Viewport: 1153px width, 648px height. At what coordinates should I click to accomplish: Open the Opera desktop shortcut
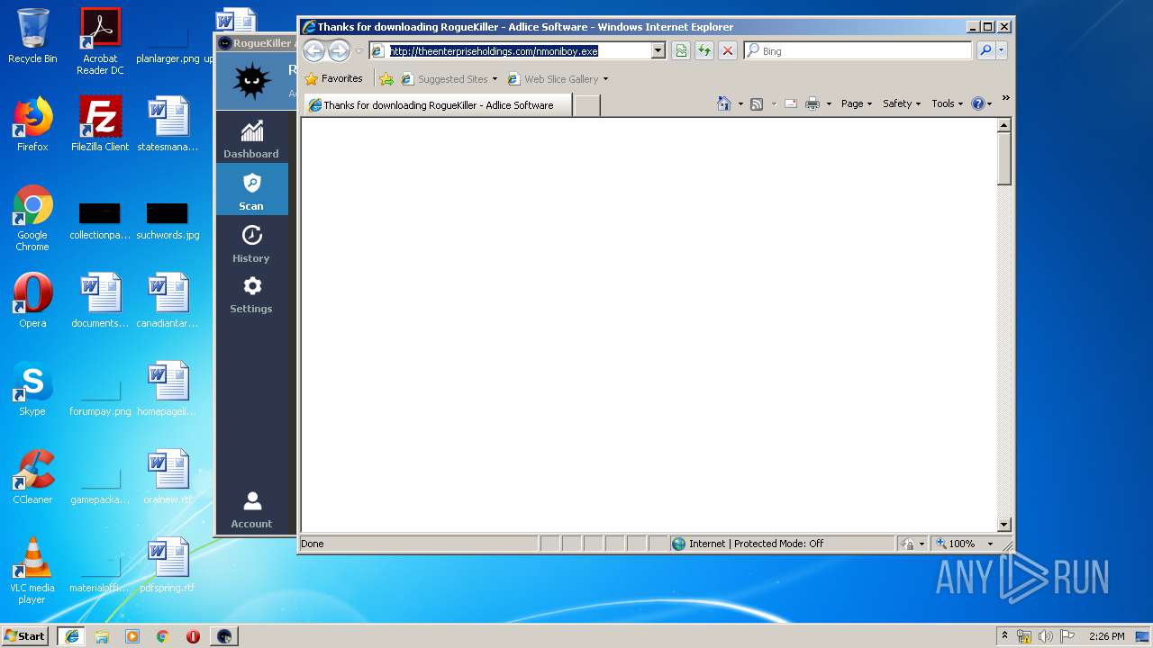pyautogui.click(x=32, y=301)
